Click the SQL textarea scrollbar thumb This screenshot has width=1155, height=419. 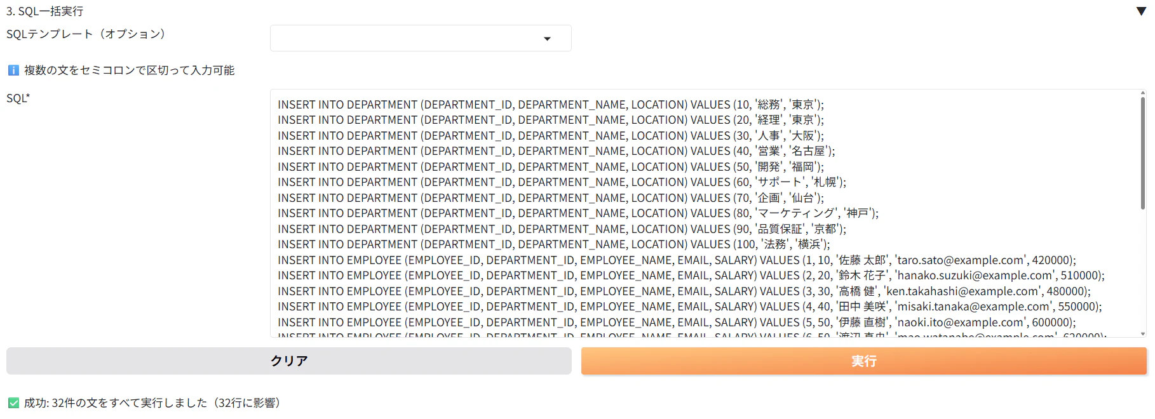pos(1143,153)
